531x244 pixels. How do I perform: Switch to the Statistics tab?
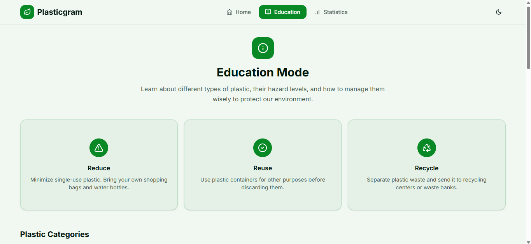331,12
